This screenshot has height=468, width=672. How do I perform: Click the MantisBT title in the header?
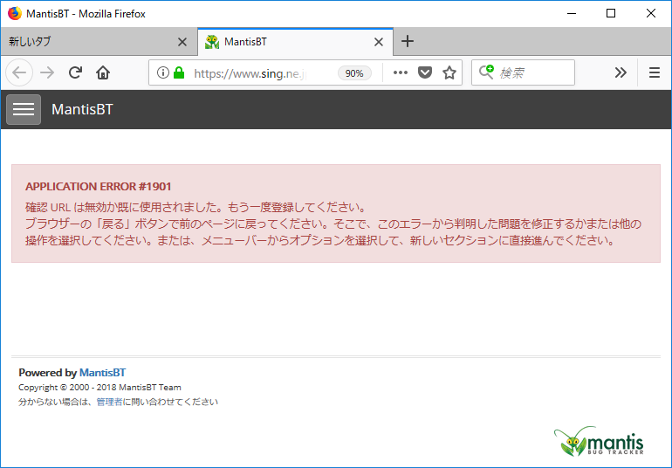coord(82,109)
